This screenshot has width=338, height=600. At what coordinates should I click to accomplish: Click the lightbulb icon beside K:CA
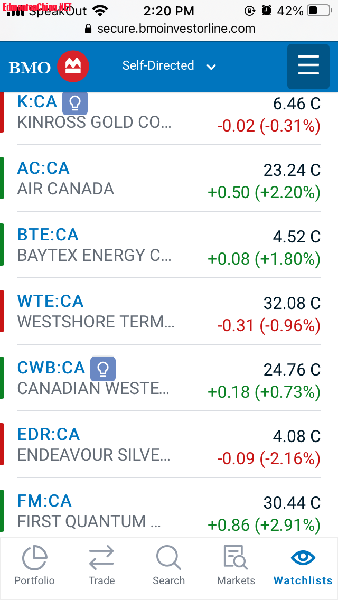click(75, 102)
